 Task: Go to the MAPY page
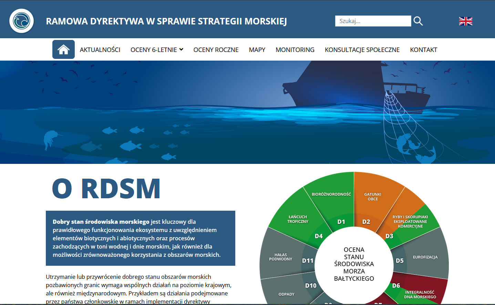(257, 49)
